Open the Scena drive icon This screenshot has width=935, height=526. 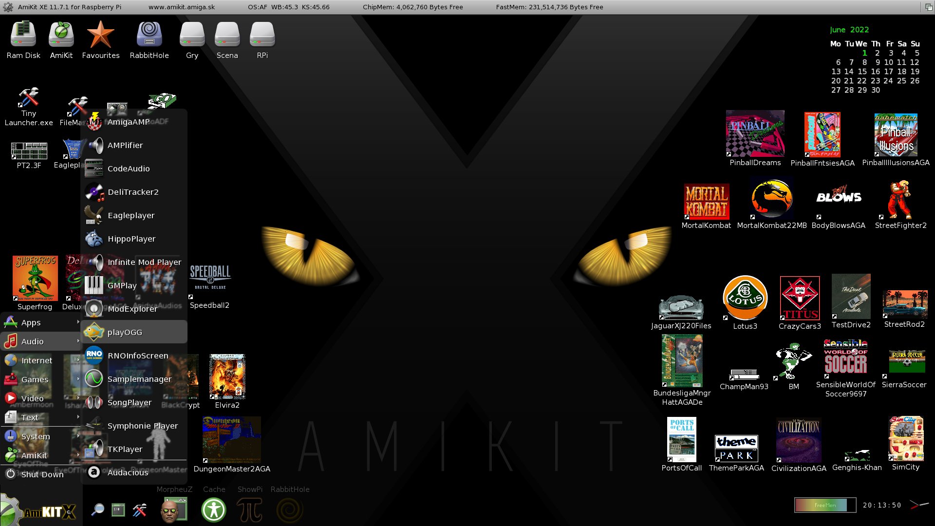click(x=227, y=35)
